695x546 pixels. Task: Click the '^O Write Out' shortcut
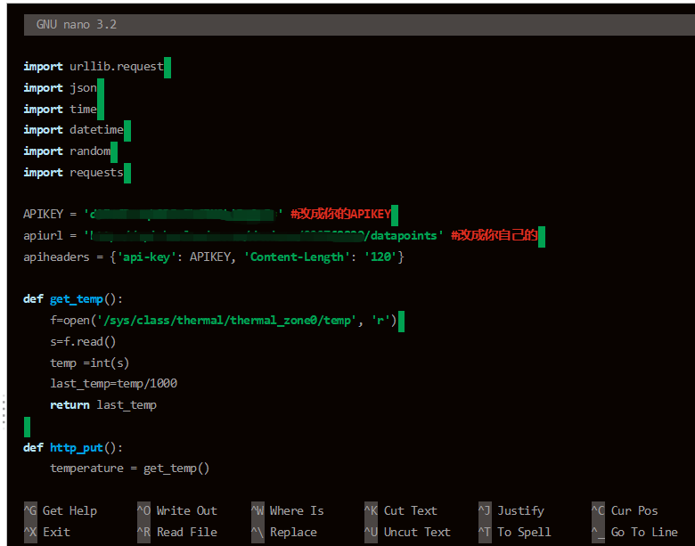pos(177,511)
